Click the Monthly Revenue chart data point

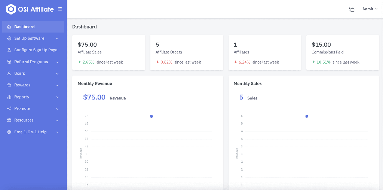pyautogui.click(x=151, y=116)
